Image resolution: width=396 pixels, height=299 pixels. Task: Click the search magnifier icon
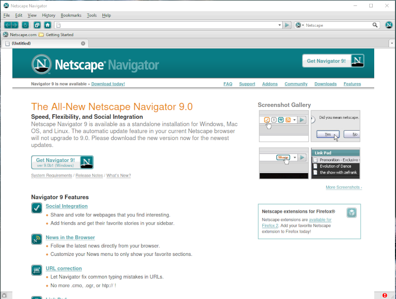375,25
